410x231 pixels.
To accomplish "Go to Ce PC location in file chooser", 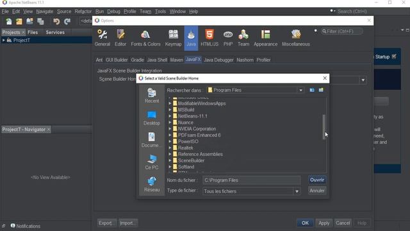I will pyautogui.click(x=152, y=162).
